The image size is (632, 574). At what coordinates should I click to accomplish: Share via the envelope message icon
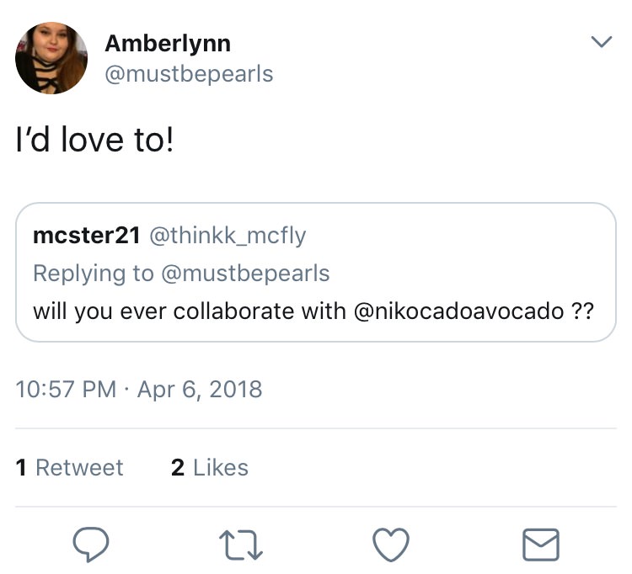[x=540, y=545]
